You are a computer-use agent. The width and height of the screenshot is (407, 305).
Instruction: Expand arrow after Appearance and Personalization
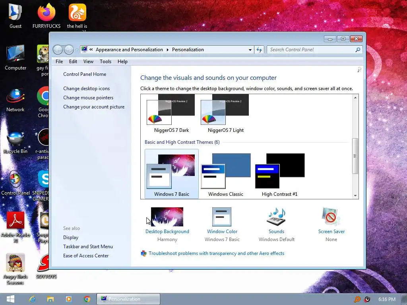(168, 50)
